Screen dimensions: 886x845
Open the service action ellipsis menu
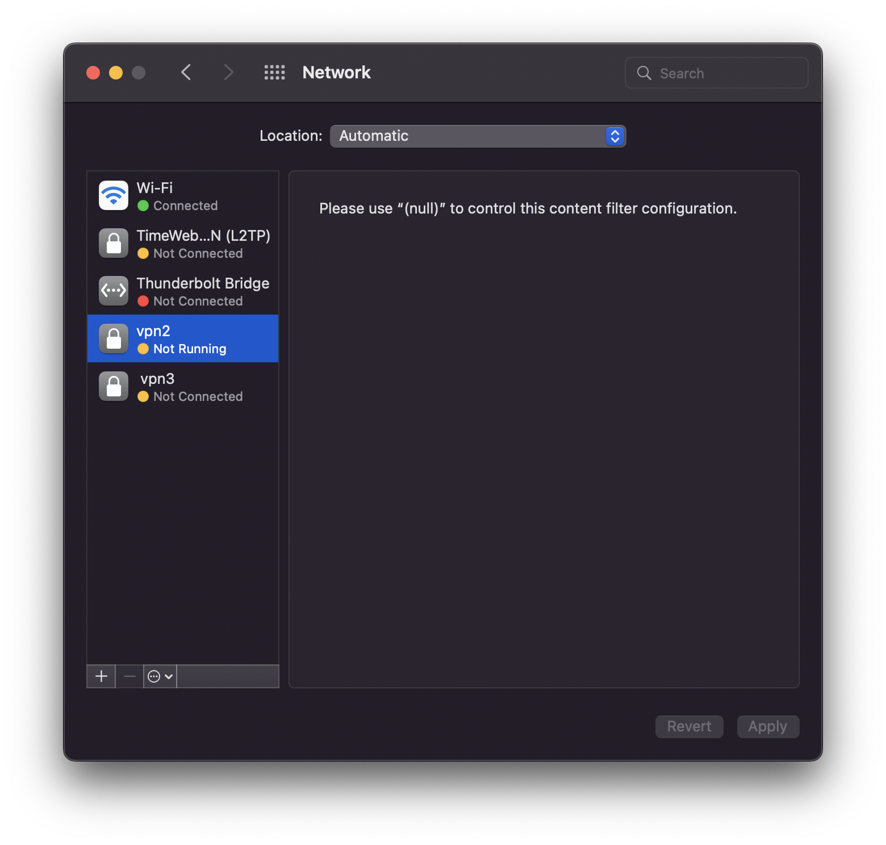(x=160, y=676)
